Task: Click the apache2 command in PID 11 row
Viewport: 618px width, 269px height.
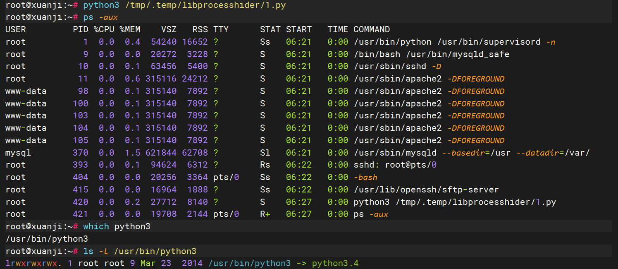Action: click(429, 79)
